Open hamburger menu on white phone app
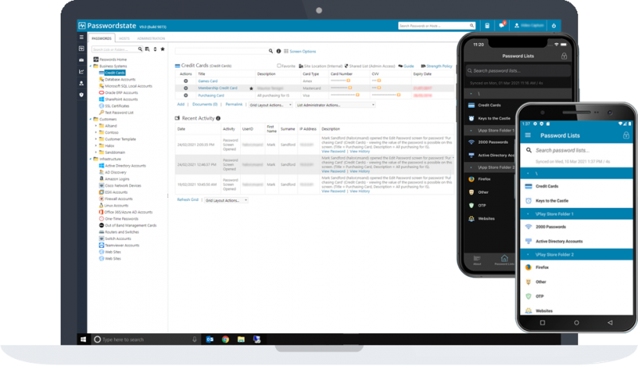This screenshot has width=638, height=366. coord(528,136)
